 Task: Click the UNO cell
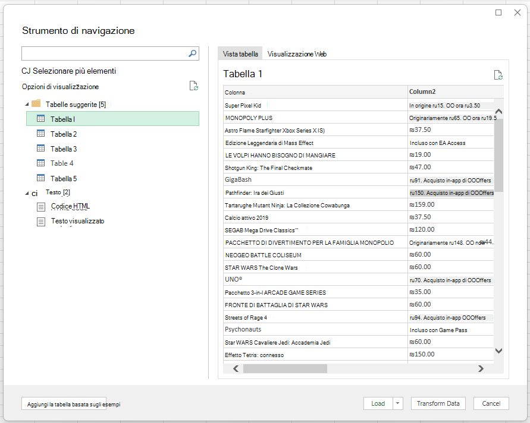point(315,280)
